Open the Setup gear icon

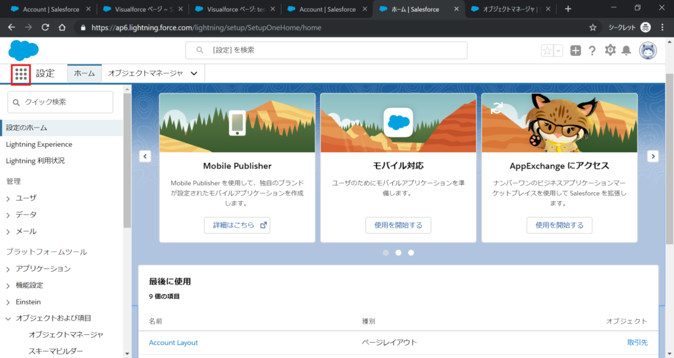pos(610,51)
